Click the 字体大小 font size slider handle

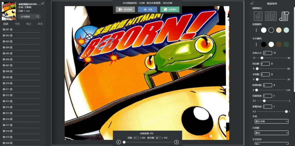click(x=262, y=58)
